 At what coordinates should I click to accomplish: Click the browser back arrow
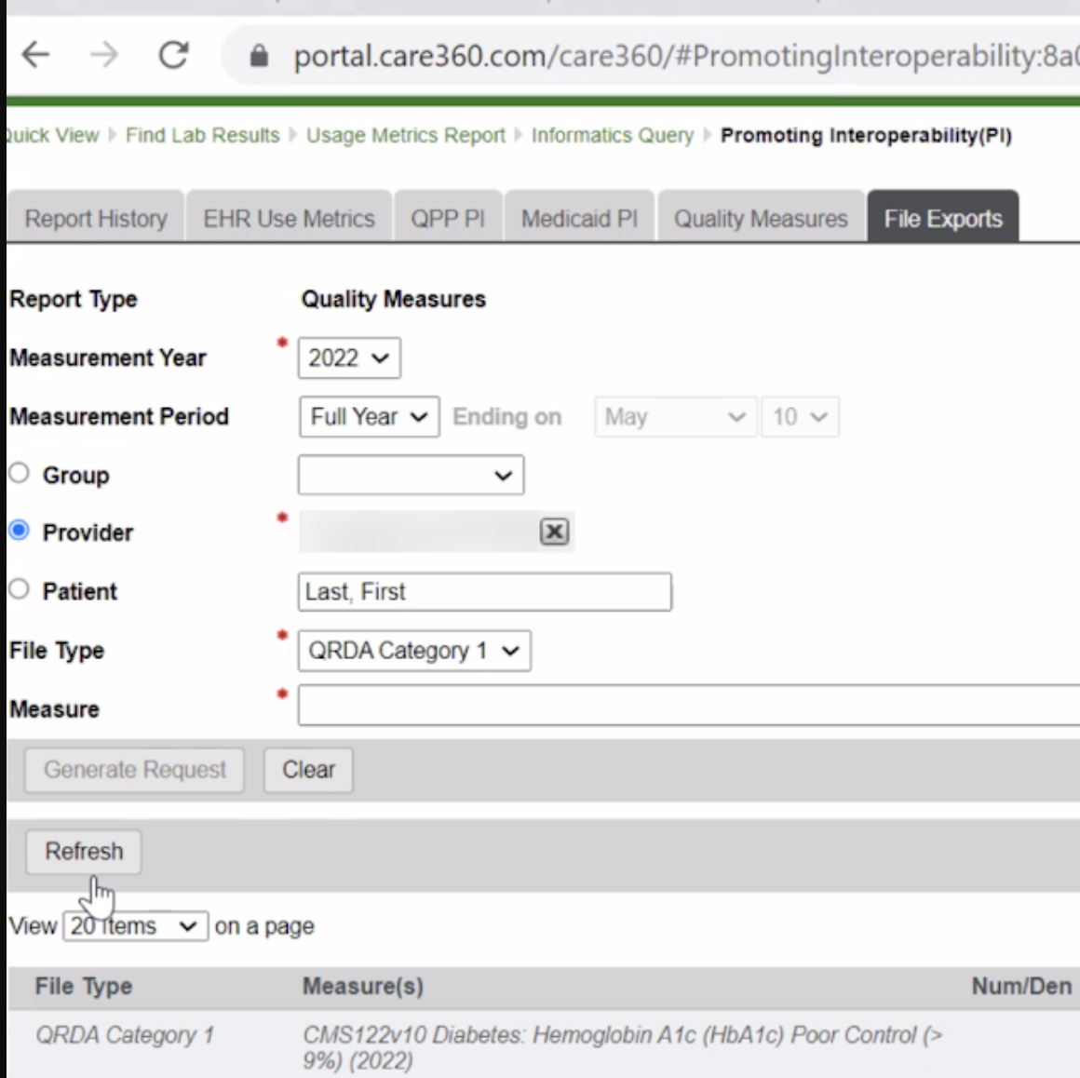35,55
